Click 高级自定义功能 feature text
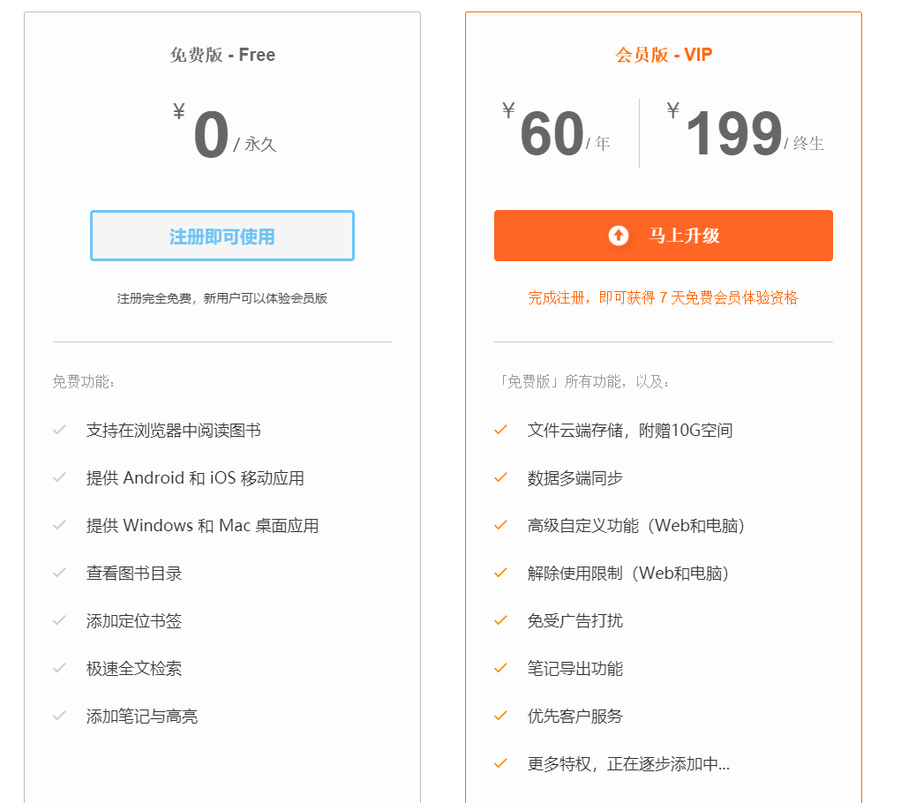 [637, 526]
